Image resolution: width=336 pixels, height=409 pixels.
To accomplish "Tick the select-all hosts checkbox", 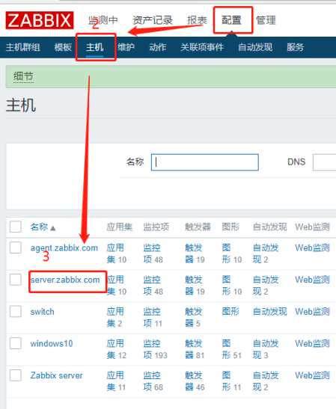I will [16, 227].
